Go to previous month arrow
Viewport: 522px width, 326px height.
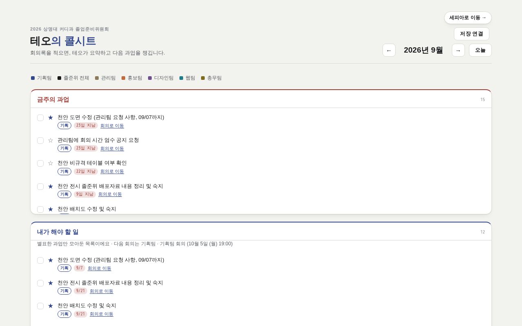(389, 50)
